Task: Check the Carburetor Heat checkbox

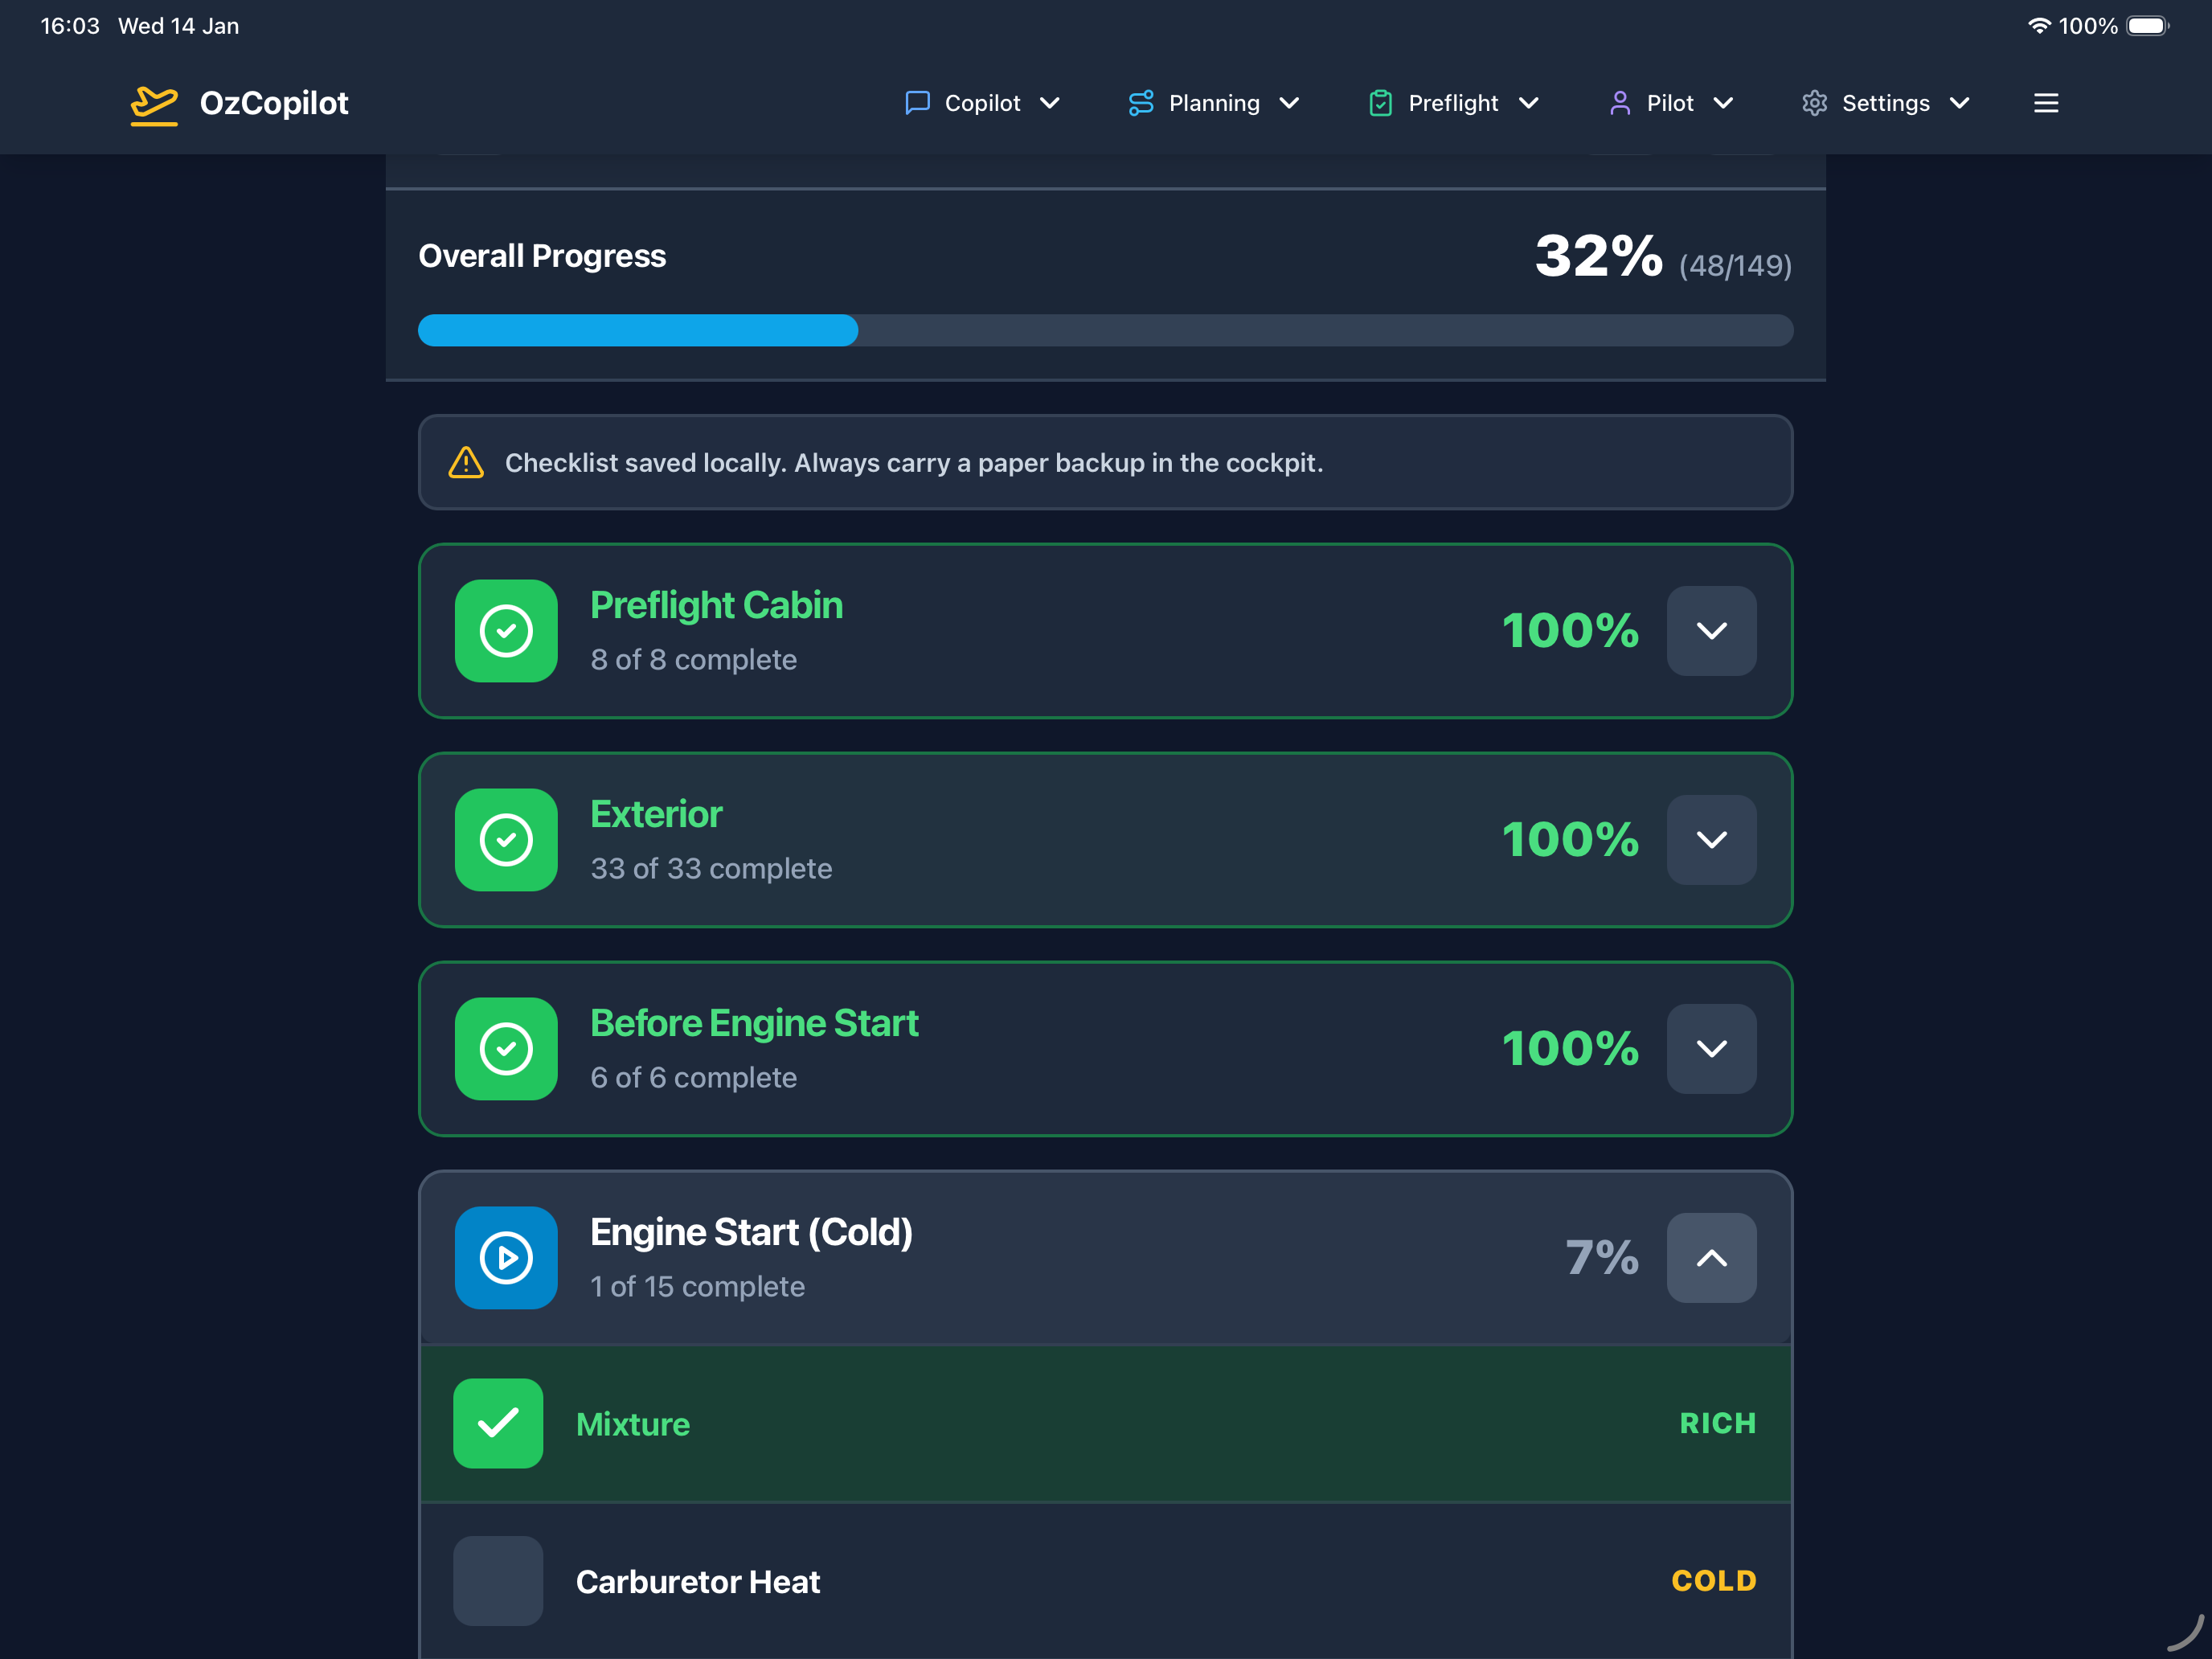Action: [498, 1581]
